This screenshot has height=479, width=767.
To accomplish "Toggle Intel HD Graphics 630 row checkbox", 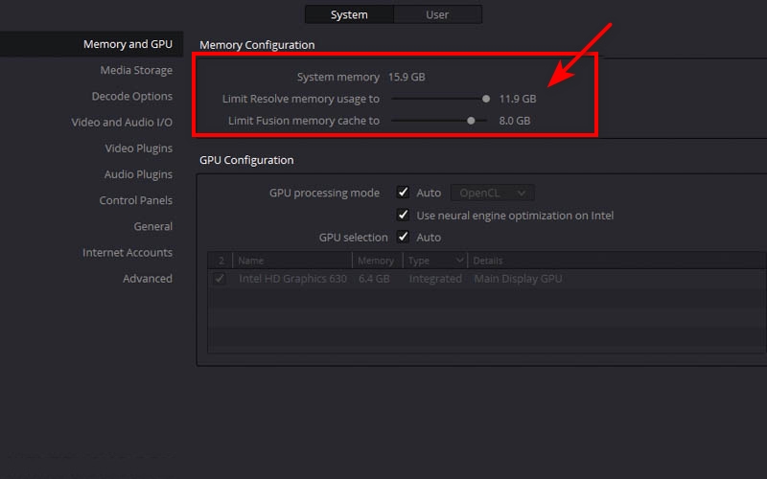I will point(220,279).
